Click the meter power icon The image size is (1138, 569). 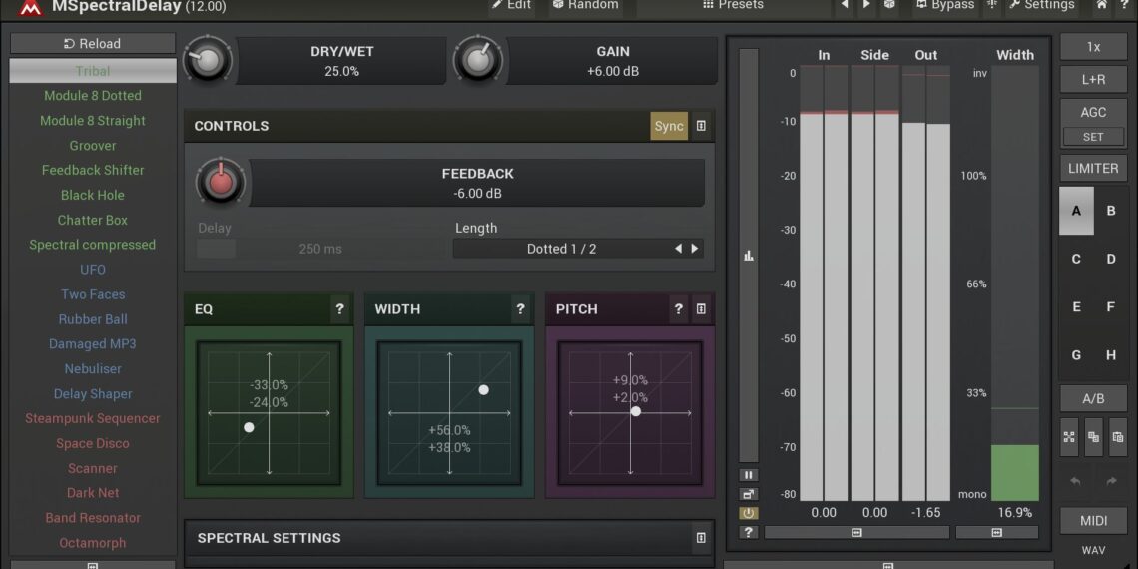point(749,513)
